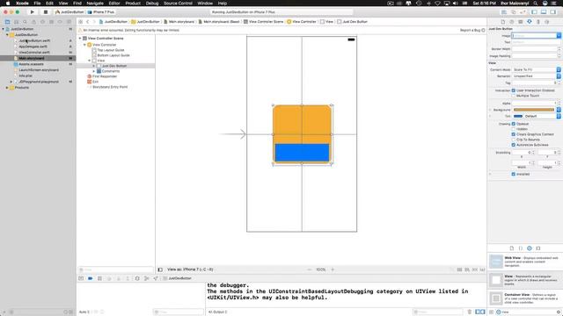Viewport: 563px width, 316px height.
Task: Toggle the Hidden checkbox
Action: [514, 129]
